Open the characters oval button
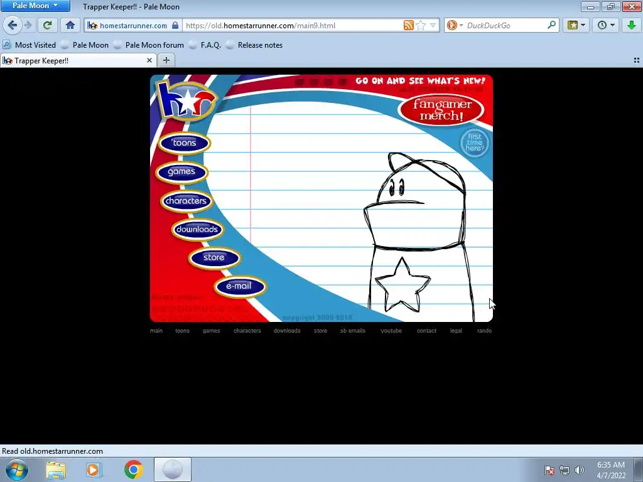This screenshot has width=643, height=482. pos(186,201)
